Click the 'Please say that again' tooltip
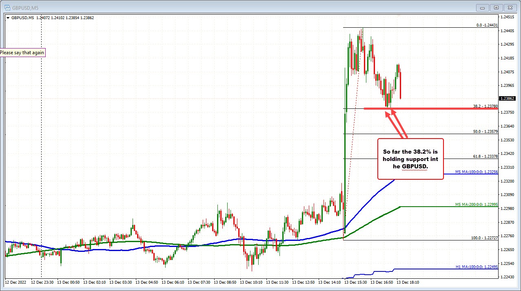Image resolution: width=521 pixels, height=291 pixels. [22, 53]
